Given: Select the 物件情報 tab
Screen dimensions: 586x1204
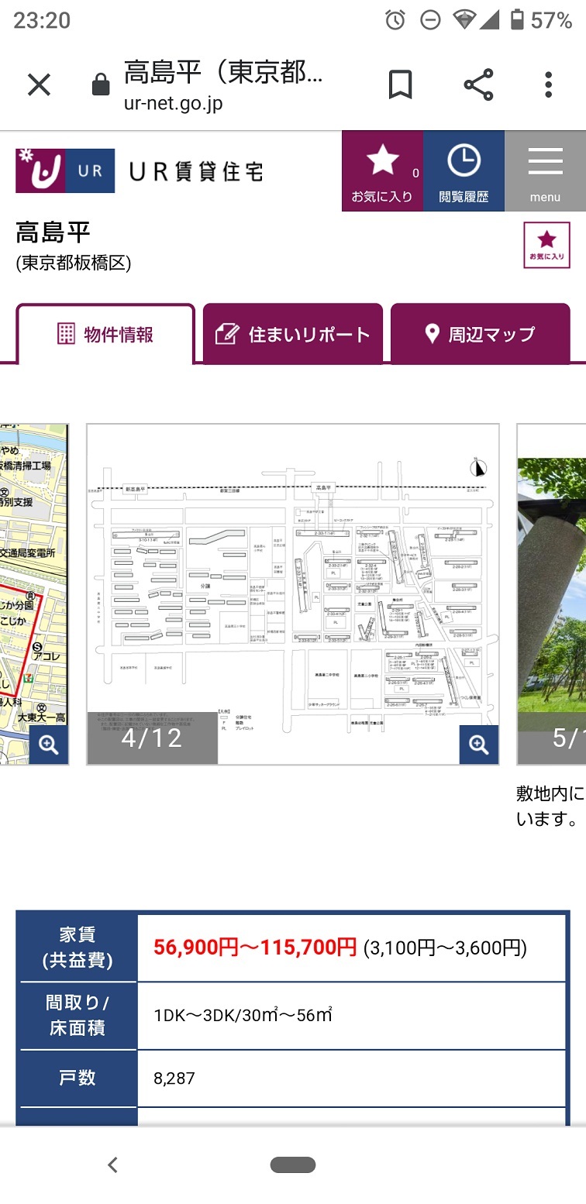Looking at the screenshot, I should click(x=105, y=335).
